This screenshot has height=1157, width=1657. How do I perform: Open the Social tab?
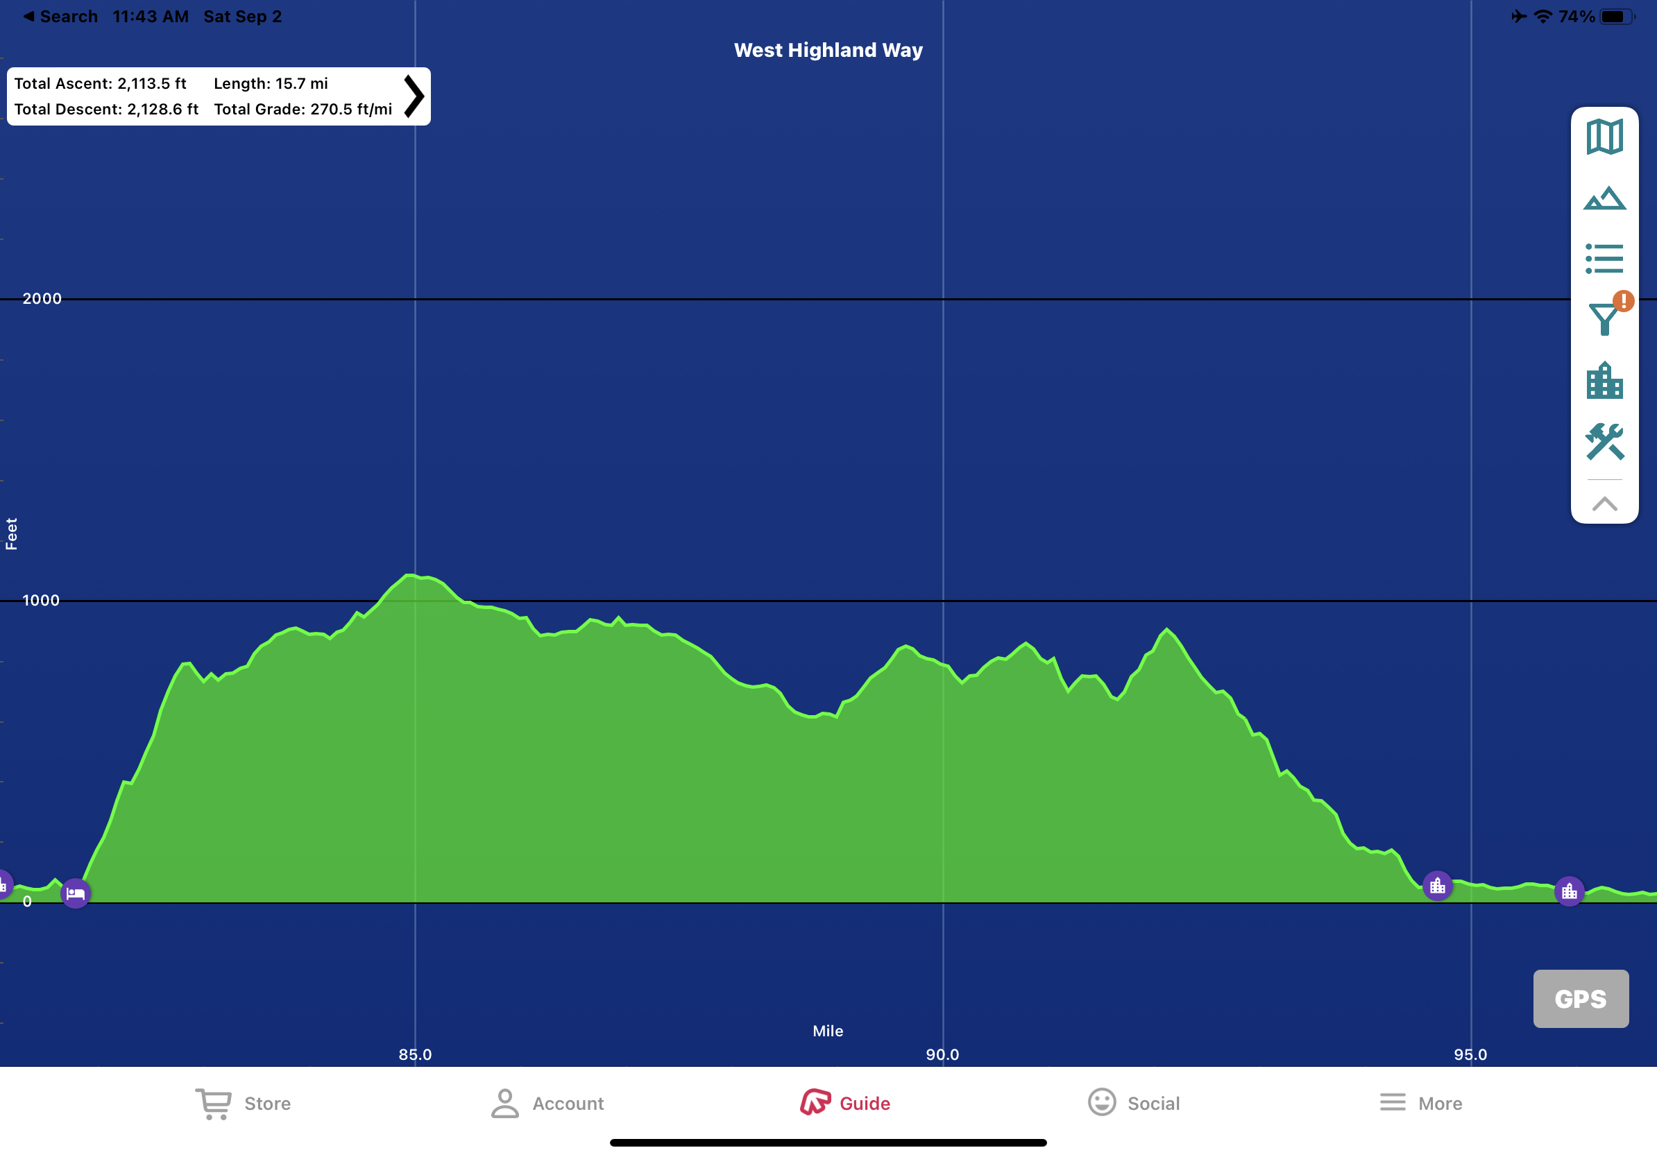[x=1133, y=1103]
